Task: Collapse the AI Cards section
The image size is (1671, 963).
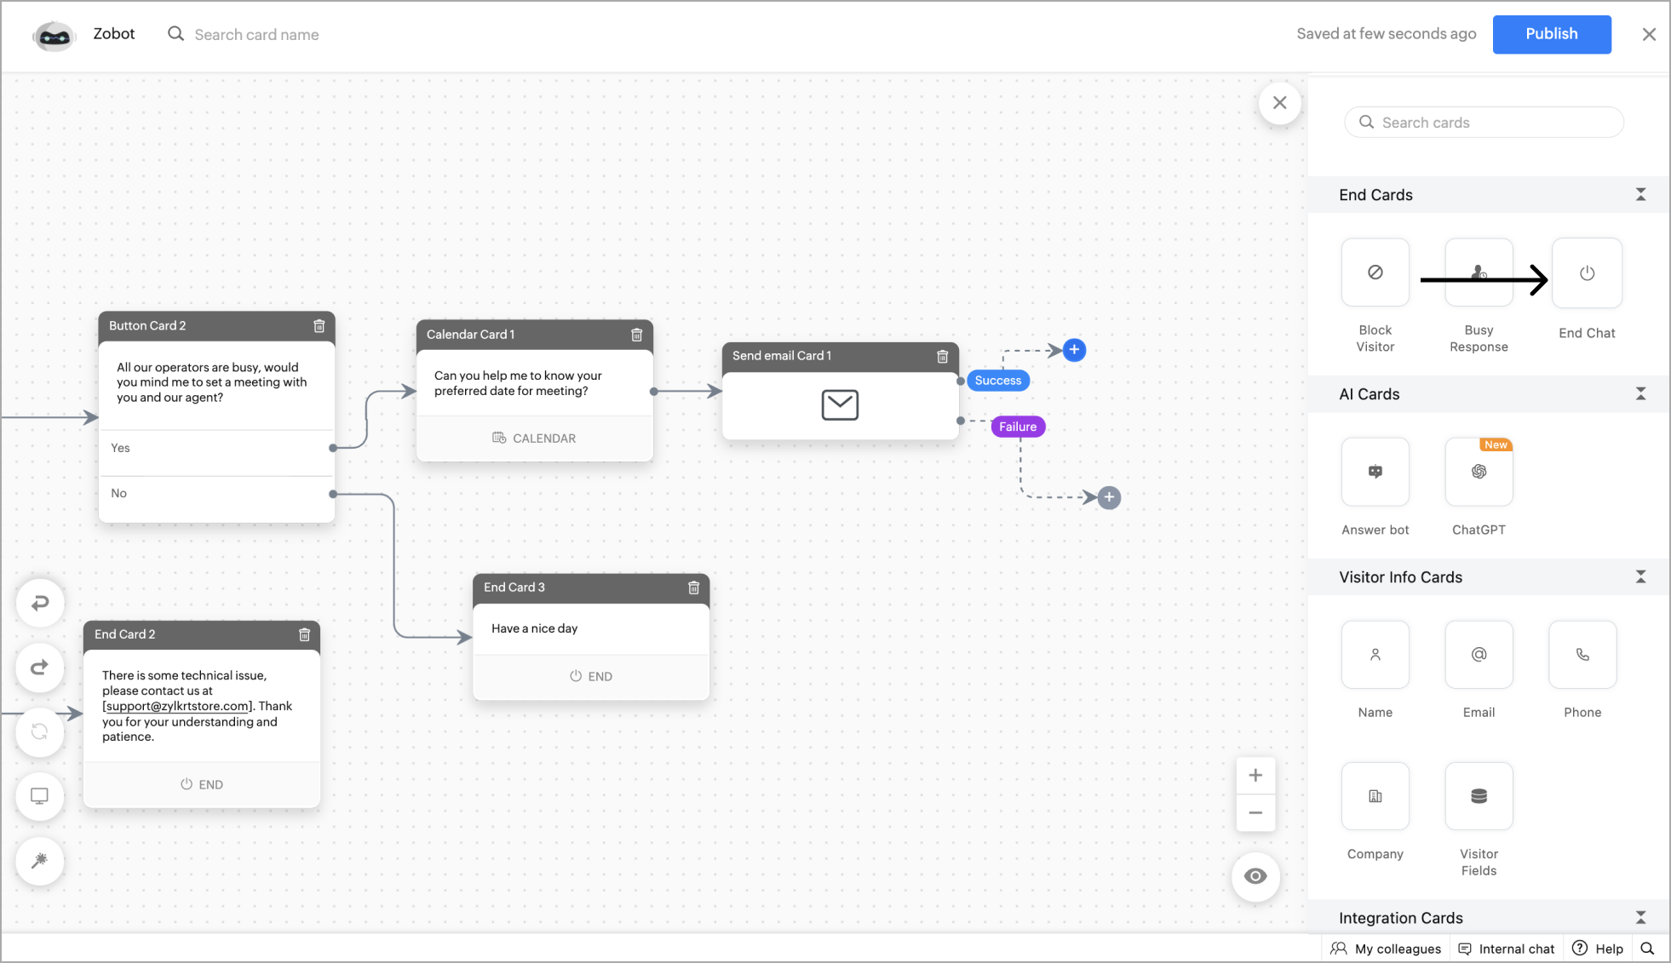Action: 1640,393
